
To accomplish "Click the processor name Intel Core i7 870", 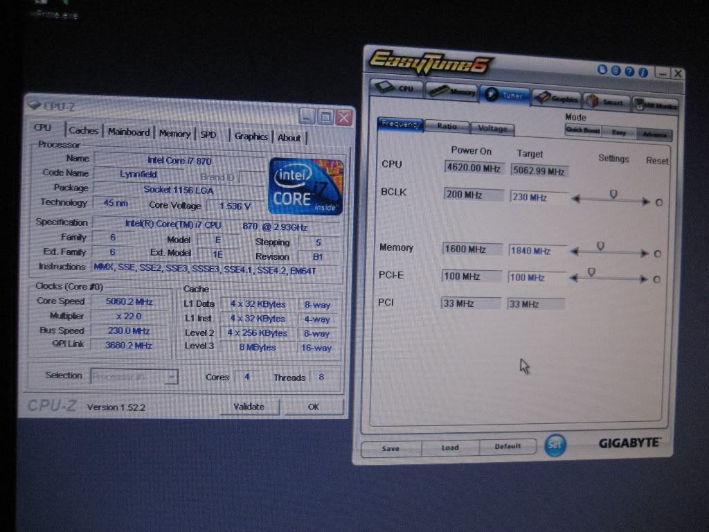I will click(179, 160).
